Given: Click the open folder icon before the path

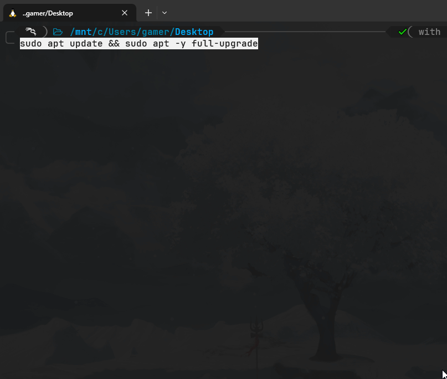Looking at the screenshot, I should coord(58,32).
